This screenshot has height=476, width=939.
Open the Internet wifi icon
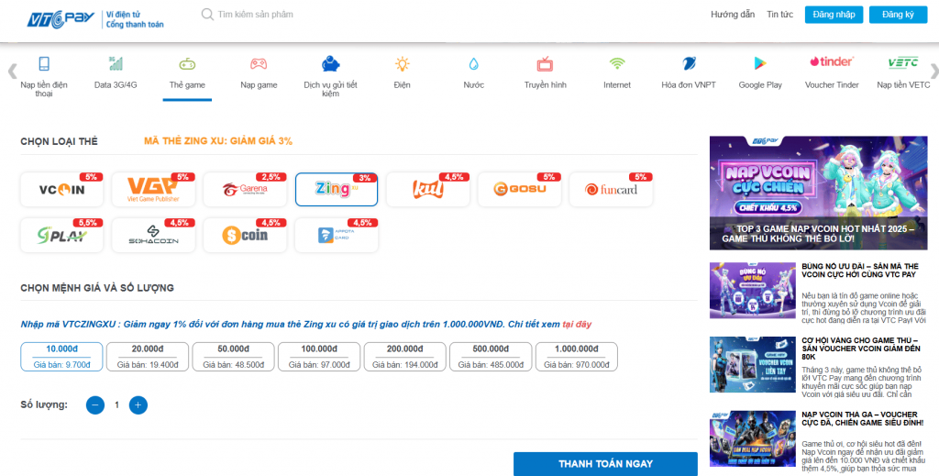point(617,63)
